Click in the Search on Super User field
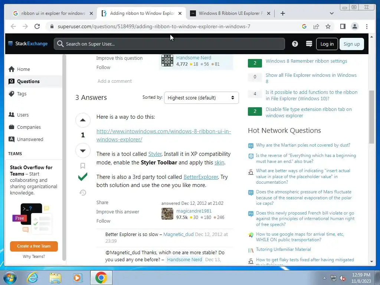This screenshot has width=380, height=285. coord(169,44)
